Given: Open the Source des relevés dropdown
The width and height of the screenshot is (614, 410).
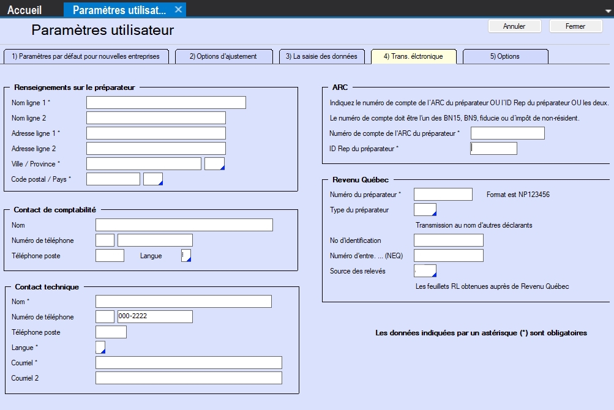Looking at the screenshot, I should pyautogui.click(x=425, y=270).
